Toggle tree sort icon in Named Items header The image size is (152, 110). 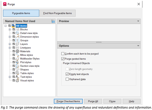[53, 21]
